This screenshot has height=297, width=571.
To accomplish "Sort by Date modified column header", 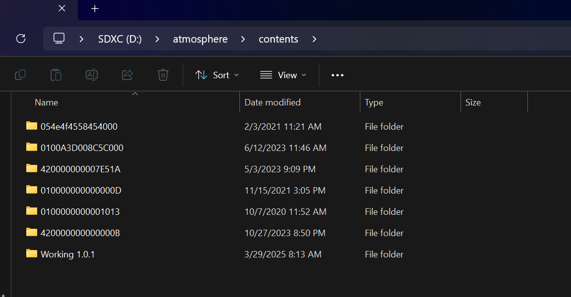I will (273, 102).
